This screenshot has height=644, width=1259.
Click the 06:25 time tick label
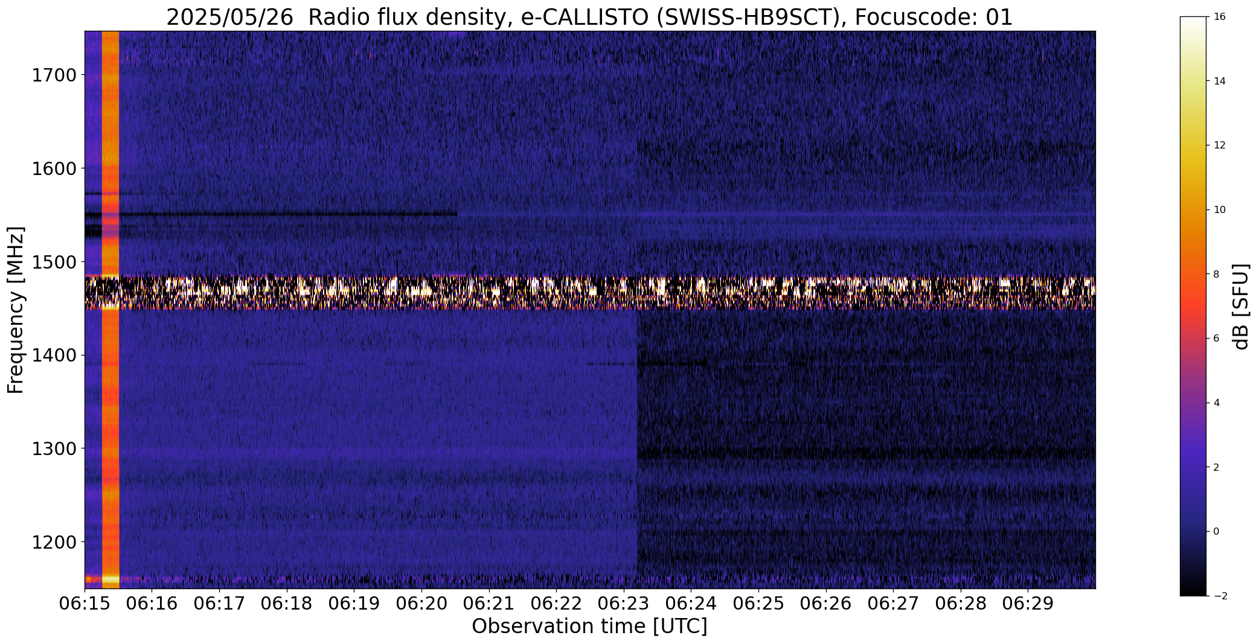pos(758,604)
